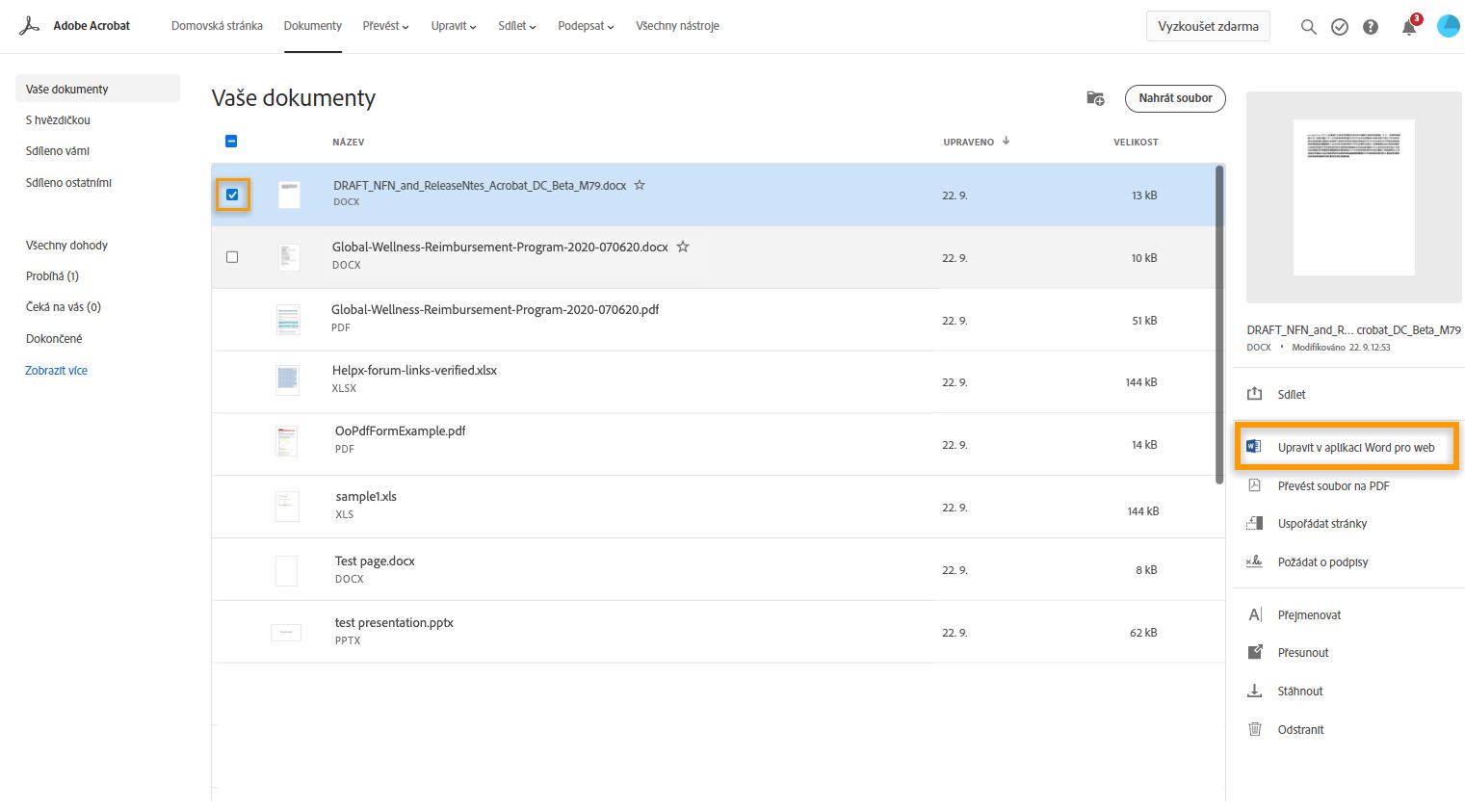Click the document preview thumbnail in right panel

coord(1354,197)
